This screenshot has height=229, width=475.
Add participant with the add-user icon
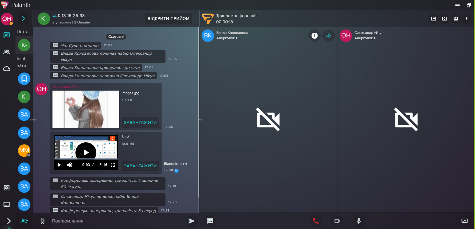click(x=24, y=221)
